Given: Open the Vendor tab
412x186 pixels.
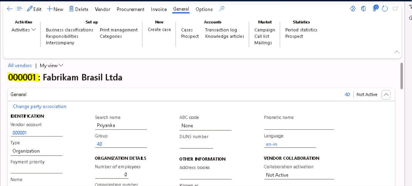Looking at the screenshot, I should 103,9.
